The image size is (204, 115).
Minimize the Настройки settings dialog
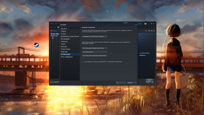click(134, 25)
